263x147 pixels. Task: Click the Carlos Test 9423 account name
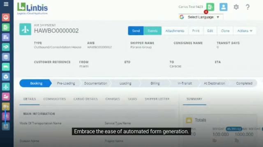191,7
